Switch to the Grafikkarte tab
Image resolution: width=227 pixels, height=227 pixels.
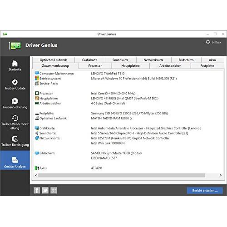pyautogui.click(x=90, y=60)
